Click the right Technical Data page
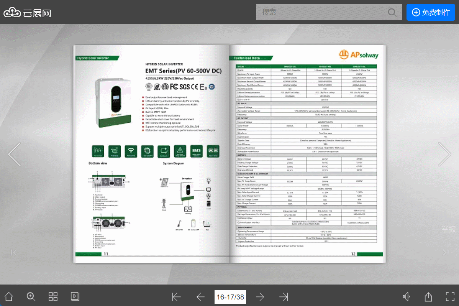The width and height of the screenshot is (459, 306). (x=307, y=153)
